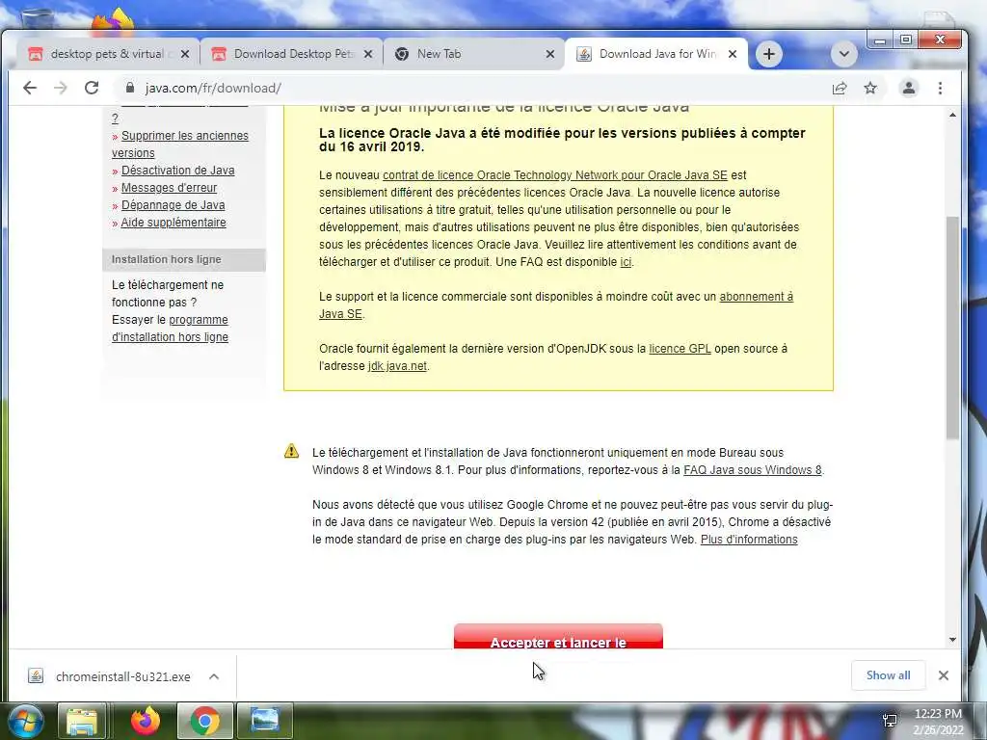Open File Explorer from taskbar
The width and height of the screenshot is (987, 740).
83,721
